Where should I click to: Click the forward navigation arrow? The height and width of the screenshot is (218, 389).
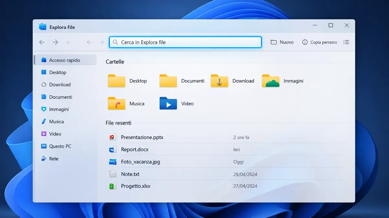(x=55, y=42)
